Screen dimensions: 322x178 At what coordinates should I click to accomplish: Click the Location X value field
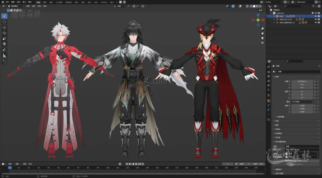click(302, 81)
